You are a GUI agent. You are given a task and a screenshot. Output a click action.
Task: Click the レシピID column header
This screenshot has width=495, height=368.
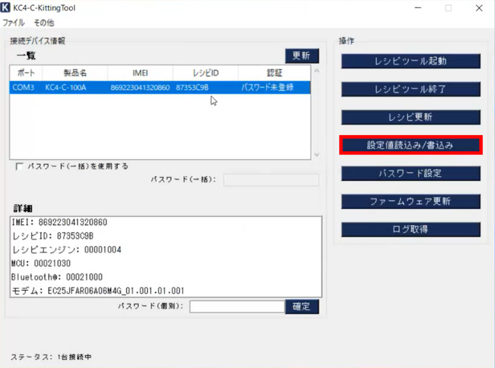tap(205, 73)
